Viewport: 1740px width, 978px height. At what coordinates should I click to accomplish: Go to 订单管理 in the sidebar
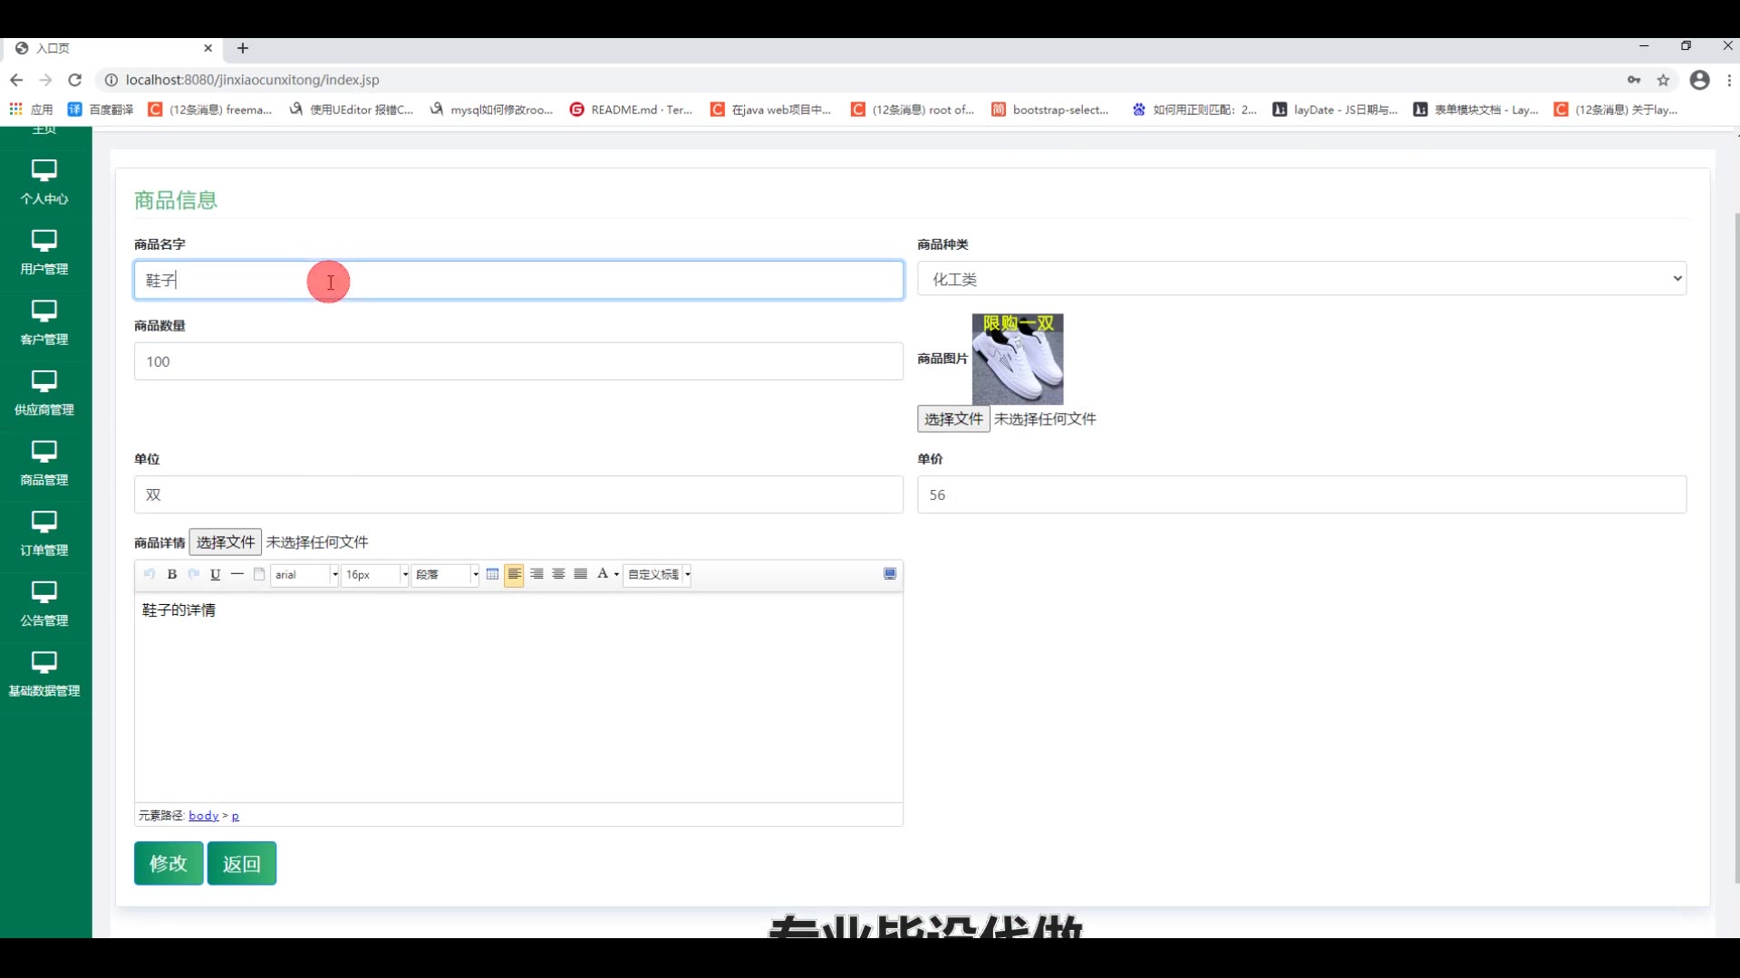44,533
